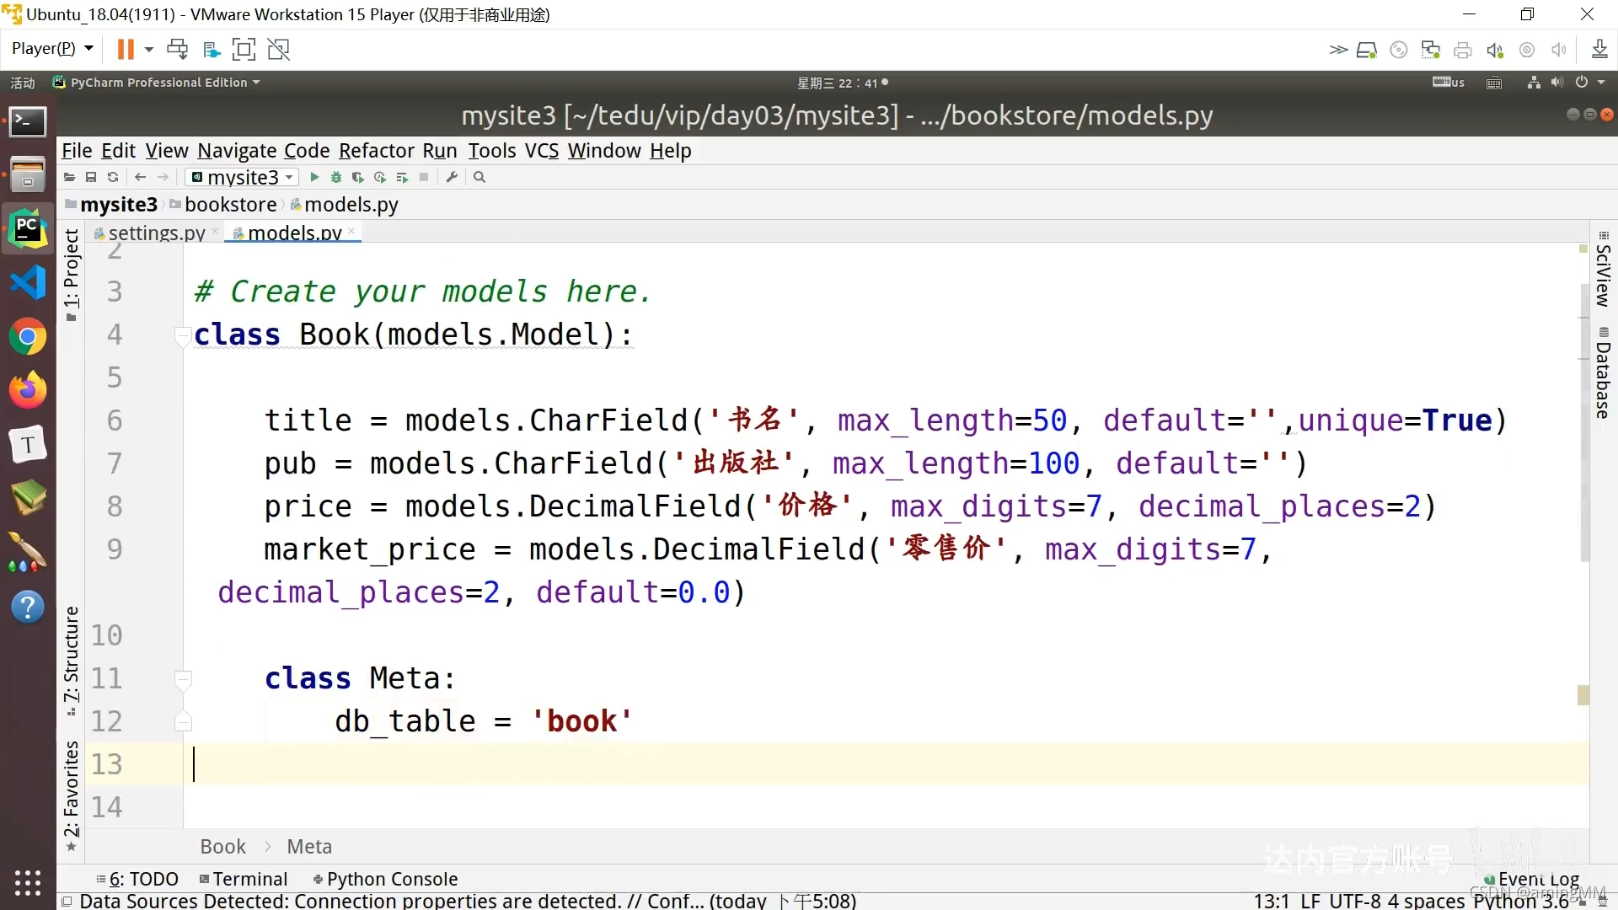The width and height of the screenshot is (1618, 910).
Task: Open Settings wrench icon
Action: (452, 177)
